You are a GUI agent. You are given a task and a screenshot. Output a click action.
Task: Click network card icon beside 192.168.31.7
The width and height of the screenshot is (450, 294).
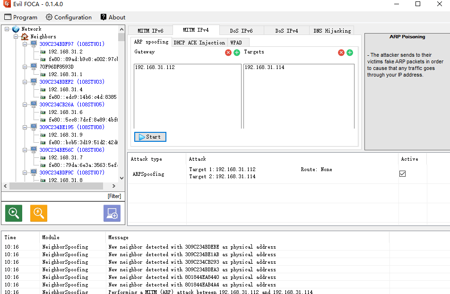(43, 158)
